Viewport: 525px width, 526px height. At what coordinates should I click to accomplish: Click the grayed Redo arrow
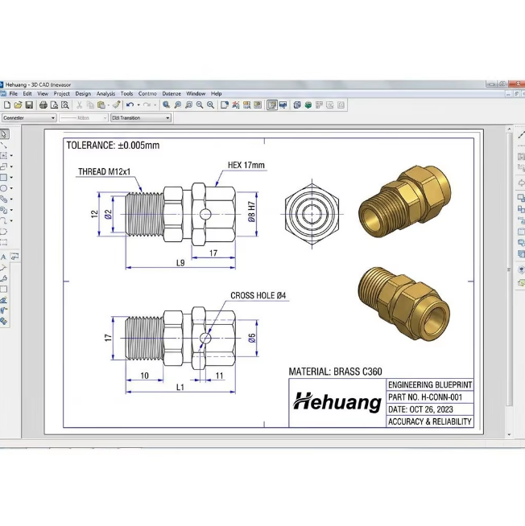click(x=147, y=105)
